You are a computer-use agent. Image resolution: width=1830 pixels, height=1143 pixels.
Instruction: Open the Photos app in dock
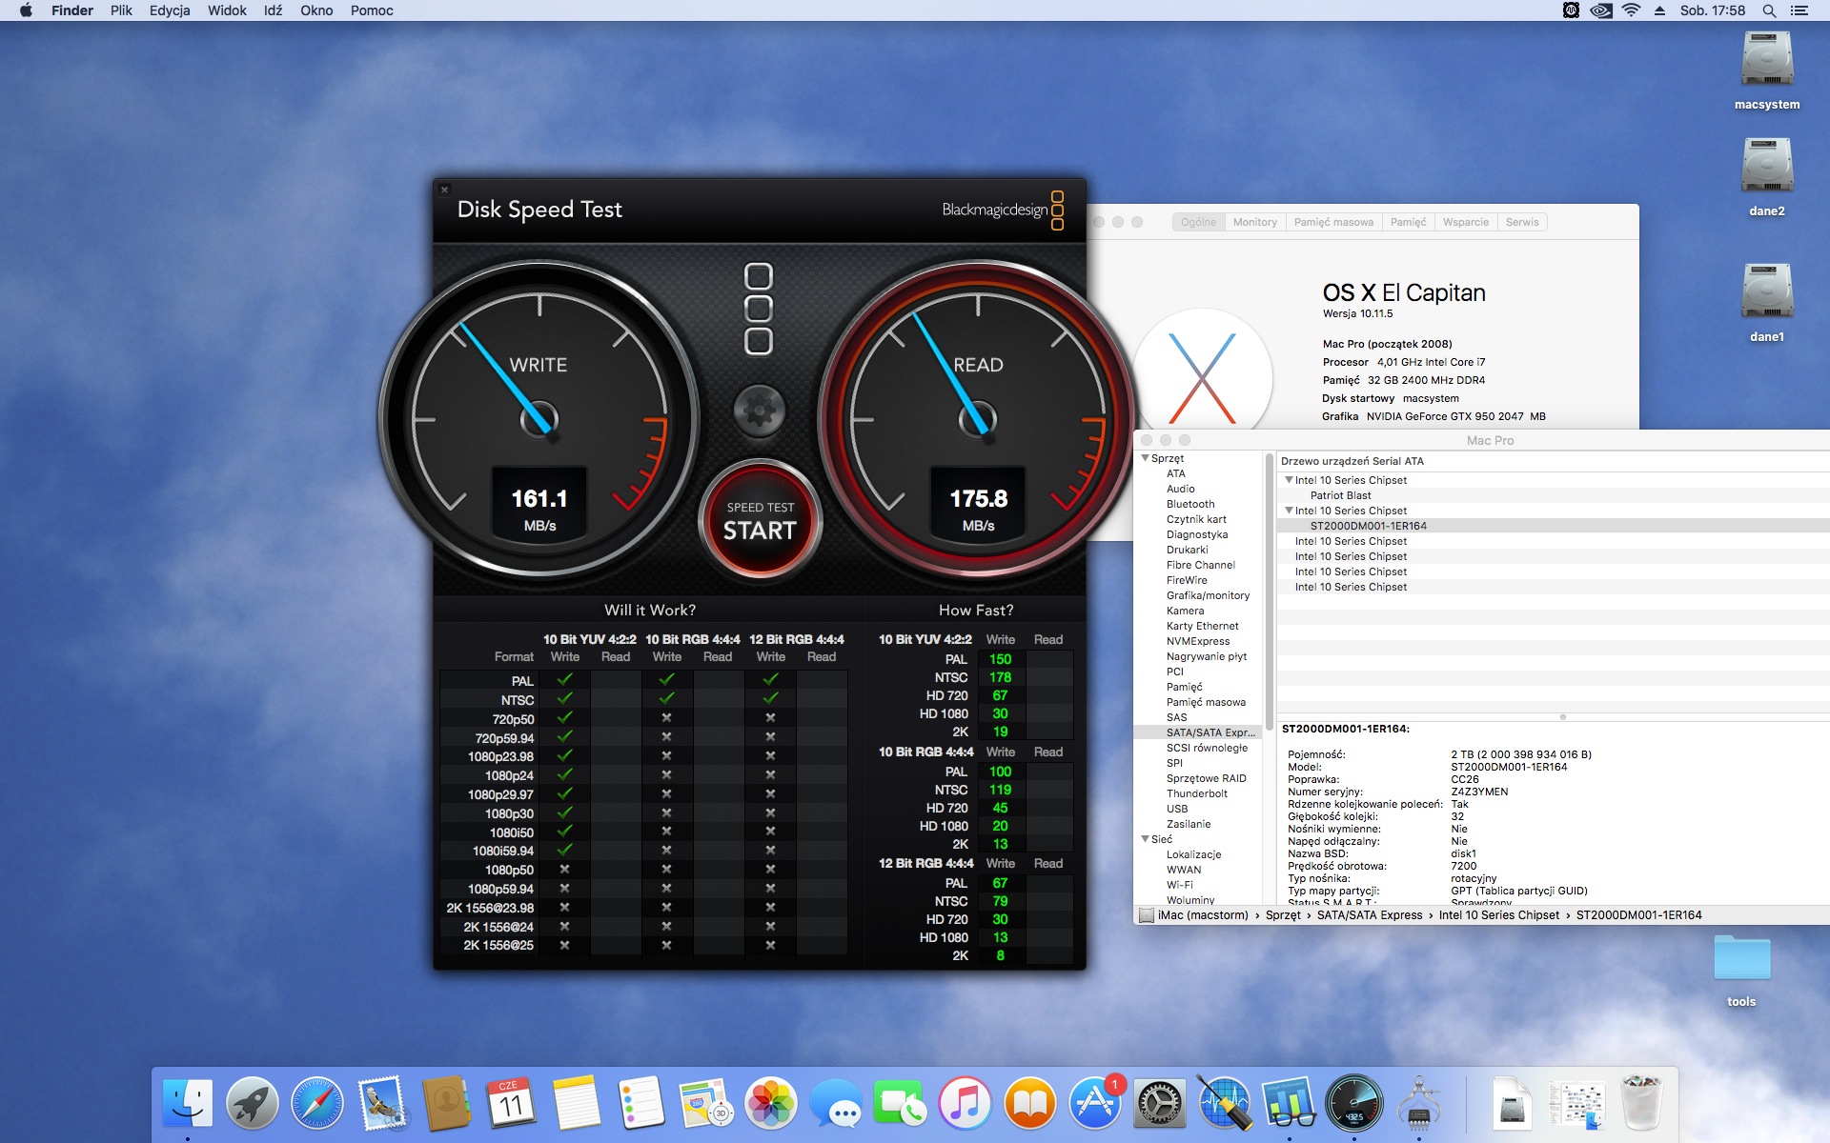pyautogui.click(x=770, y=1104)
